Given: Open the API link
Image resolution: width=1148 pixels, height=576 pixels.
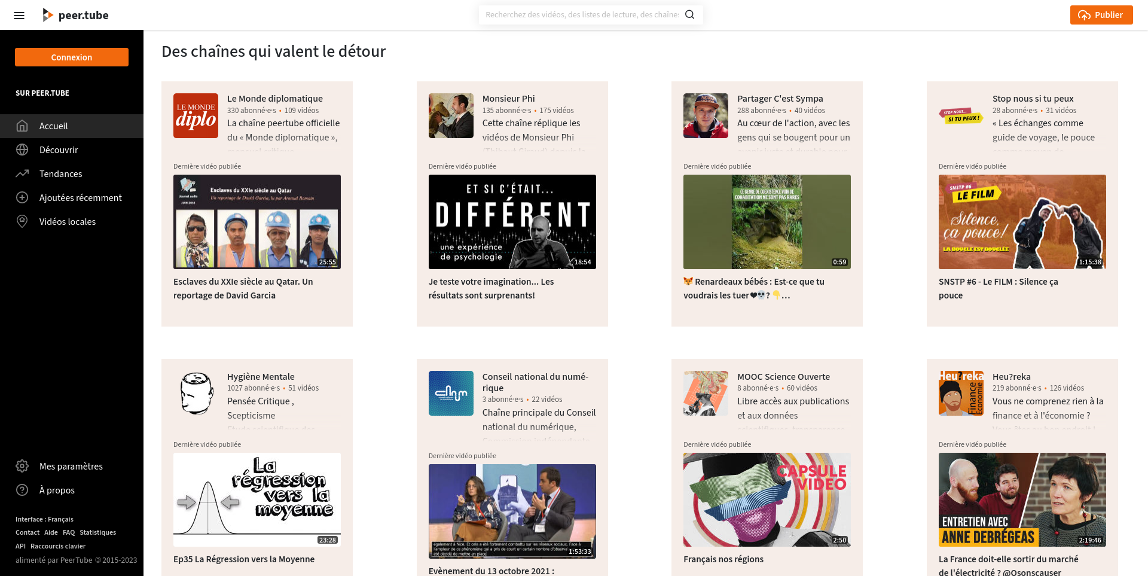Looking at the screenshot, I should point(20,546).
